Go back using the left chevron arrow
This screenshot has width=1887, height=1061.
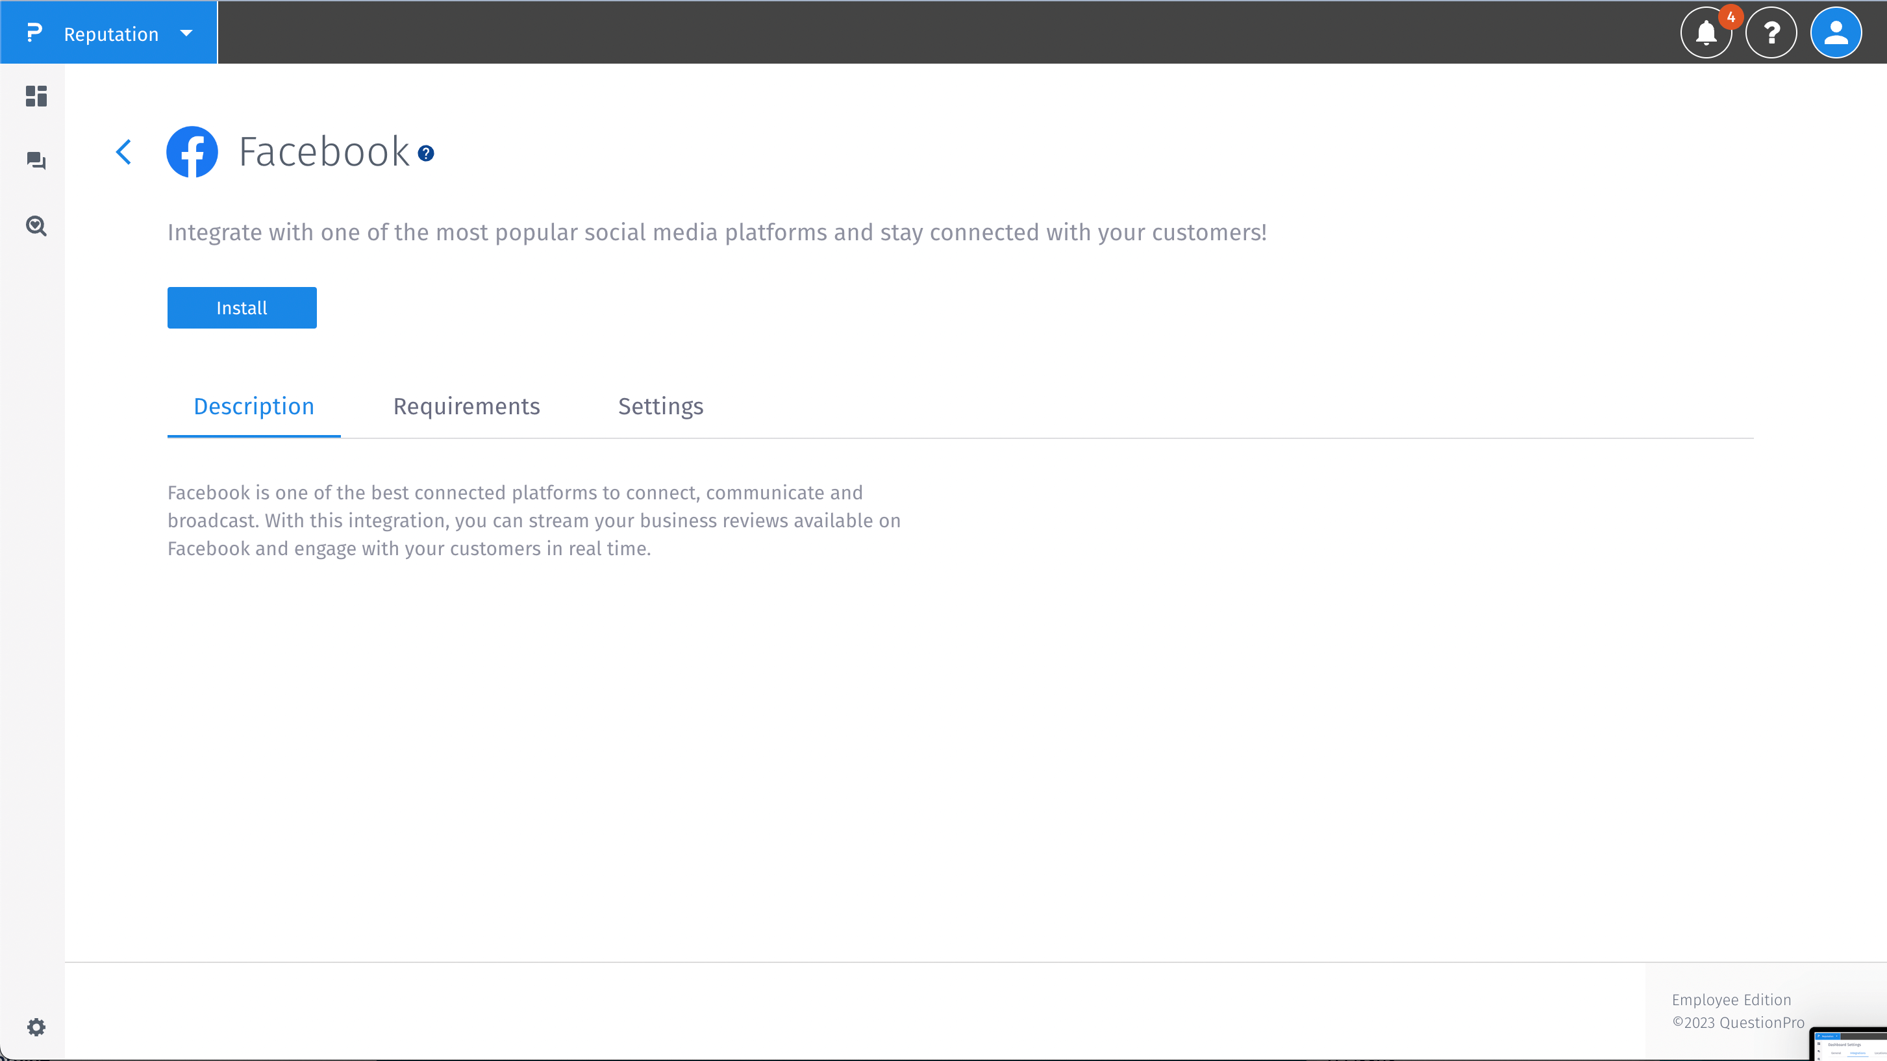[x=124, y=152]
